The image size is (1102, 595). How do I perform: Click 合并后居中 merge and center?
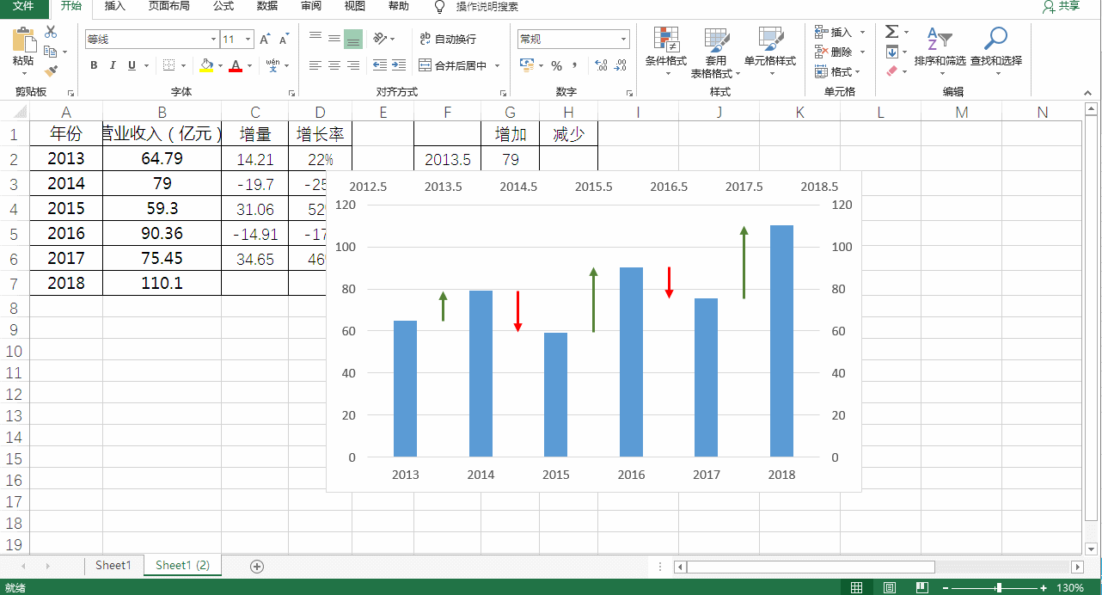coord(461,64)
